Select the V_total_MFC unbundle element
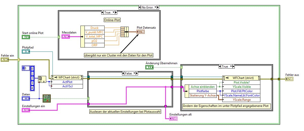 [x=95, y=37]
